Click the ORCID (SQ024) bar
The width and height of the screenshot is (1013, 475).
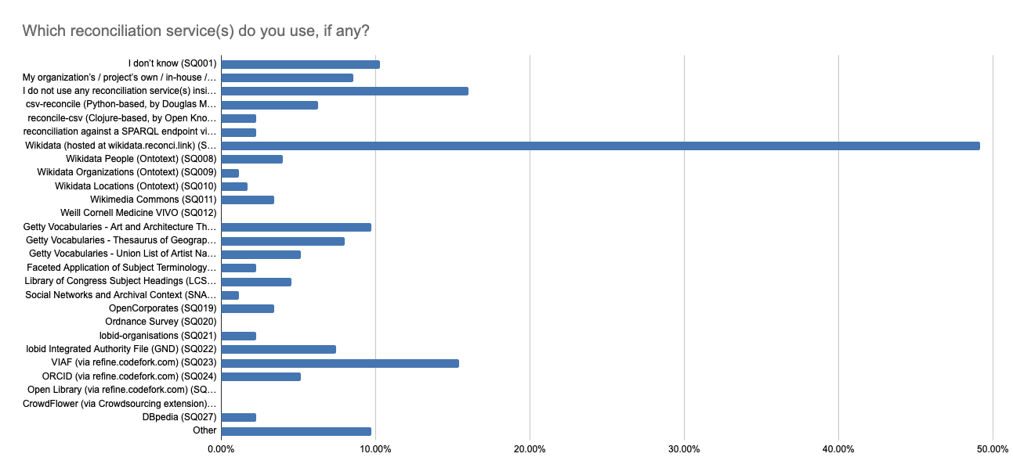261,376
